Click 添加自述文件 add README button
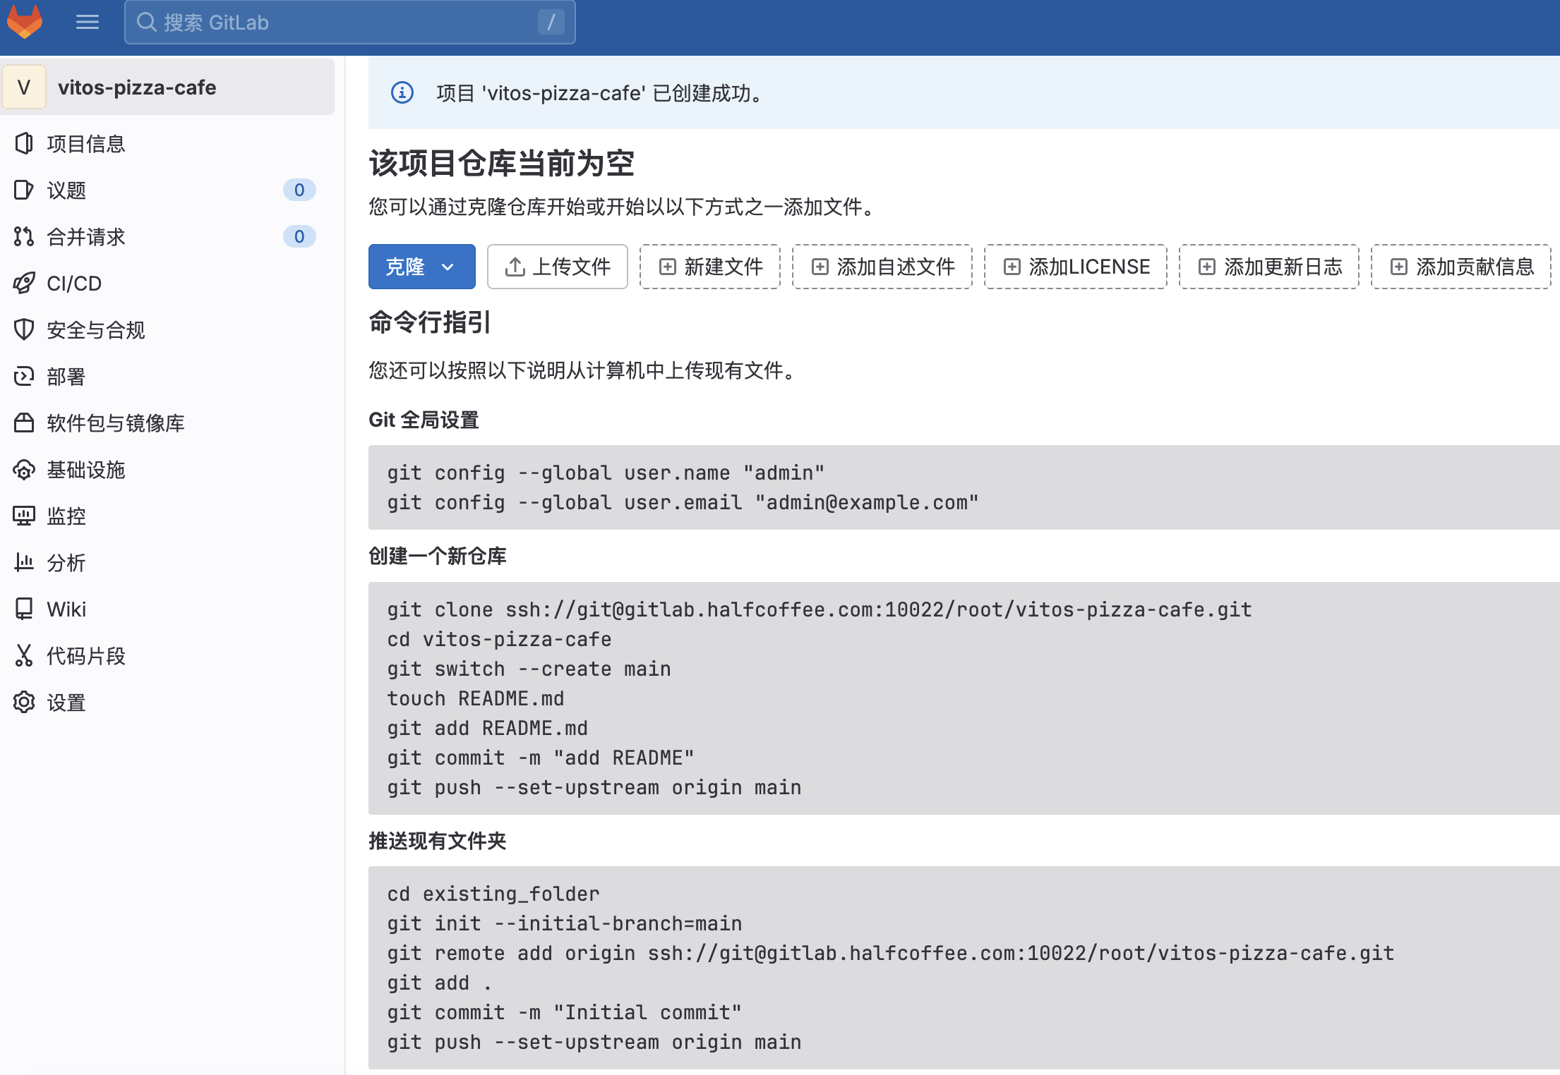The width and height of the screenshot is (1560, 1075). (x=882, y=267)
